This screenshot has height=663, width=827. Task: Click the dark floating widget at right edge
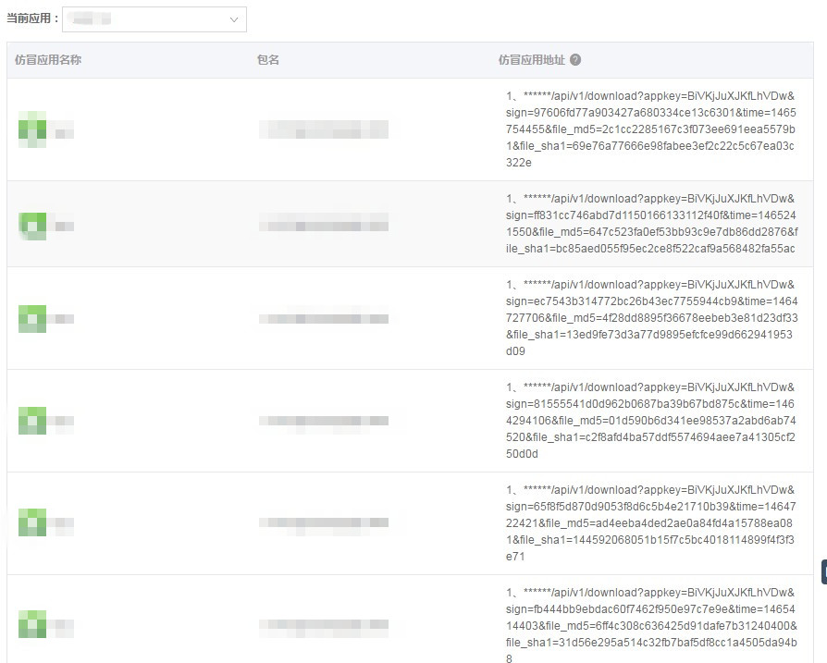tap(823, 571)
